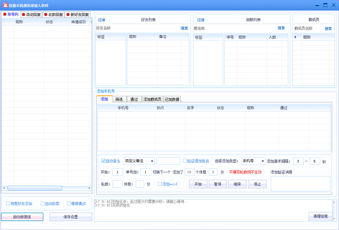Open the 收款回复 tab

(x=54, y=15)
